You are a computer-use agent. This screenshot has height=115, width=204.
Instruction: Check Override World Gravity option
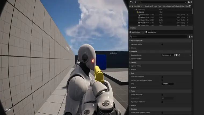pyautogui.click(x=162, y=95)
